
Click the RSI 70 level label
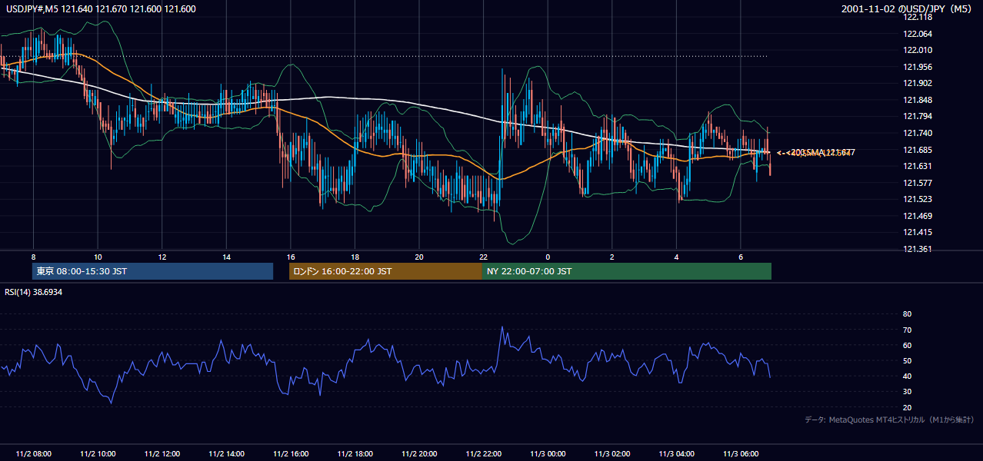click(907, 330)
